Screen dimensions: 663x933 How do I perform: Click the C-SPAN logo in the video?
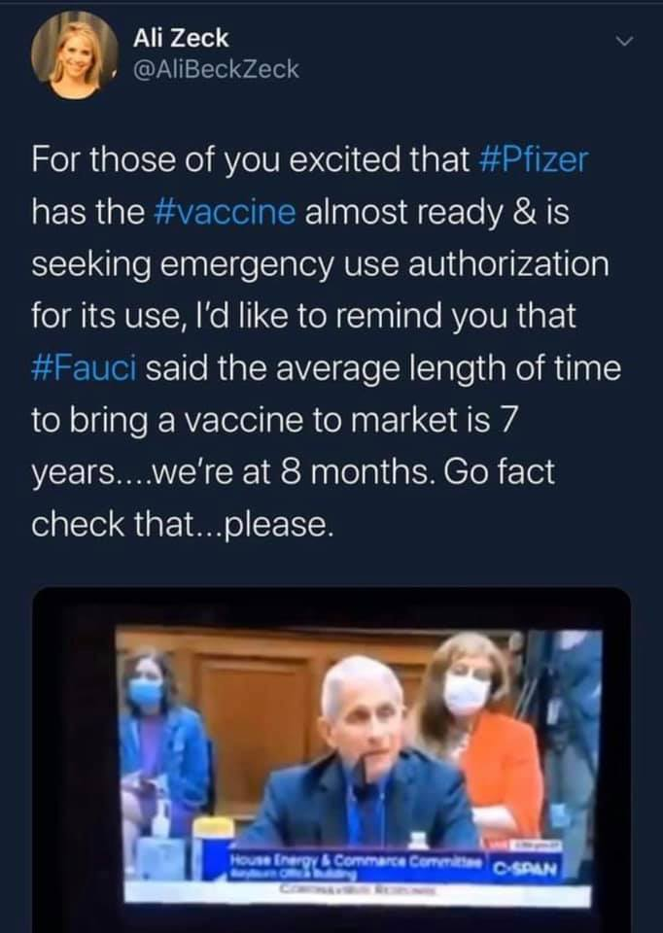526,869
